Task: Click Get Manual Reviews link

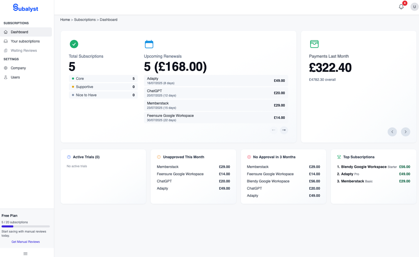Action: point(25,242)
